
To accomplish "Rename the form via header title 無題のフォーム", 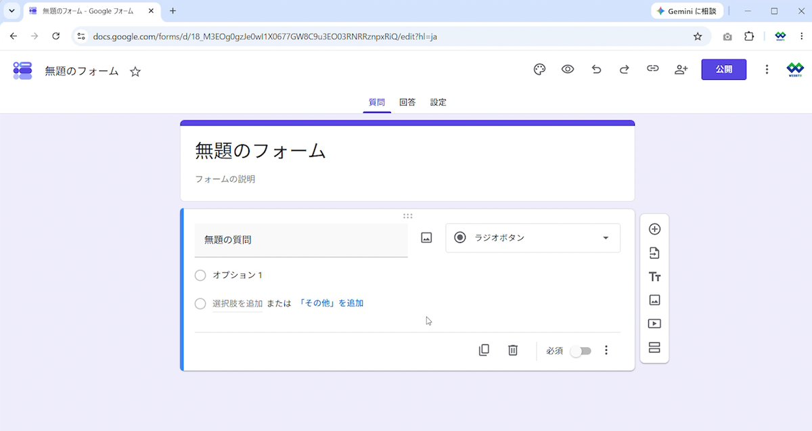I will (x=82, y=71).
